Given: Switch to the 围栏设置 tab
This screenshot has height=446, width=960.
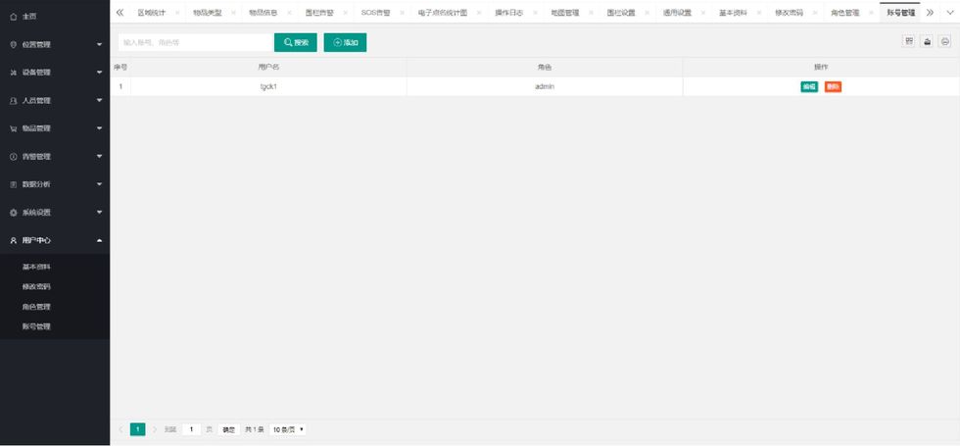Looking at the screenshot, I should coord(620,14).
